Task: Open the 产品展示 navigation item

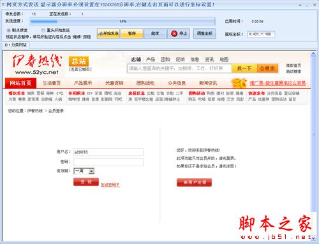Action: pyautogui.click(x=83, y=83)
